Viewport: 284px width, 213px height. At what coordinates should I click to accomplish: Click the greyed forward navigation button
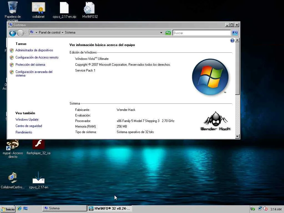click(20, 33)
